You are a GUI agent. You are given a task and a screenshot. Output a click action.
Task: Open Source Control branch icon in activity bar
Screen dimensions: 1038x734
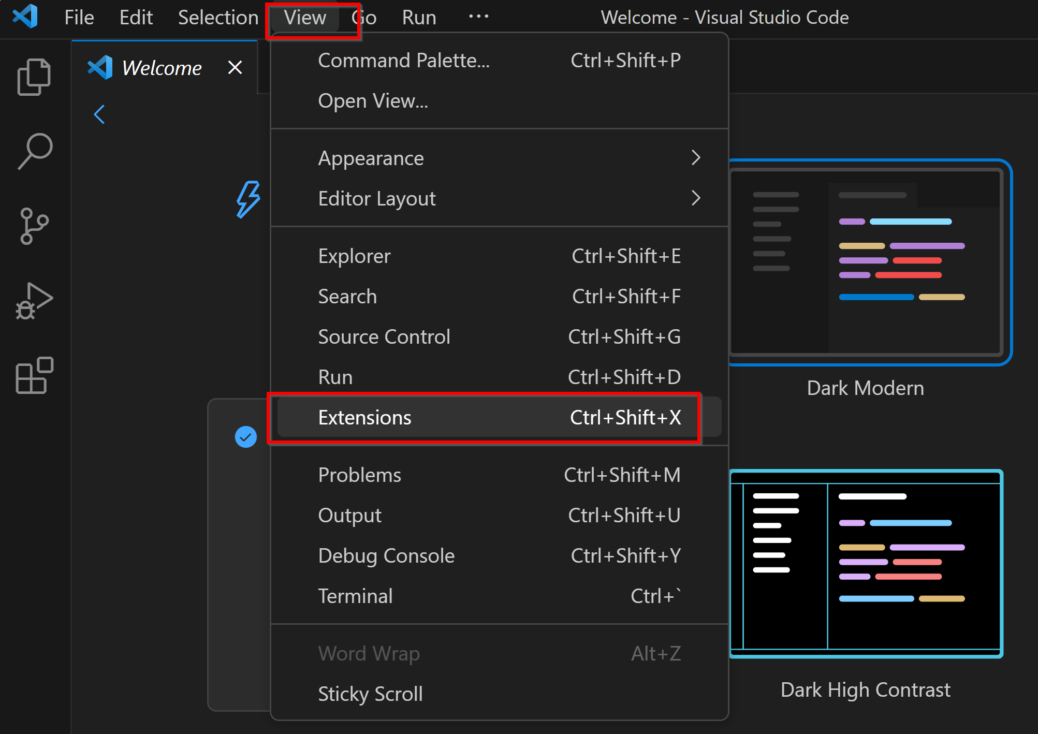point(34,226)
